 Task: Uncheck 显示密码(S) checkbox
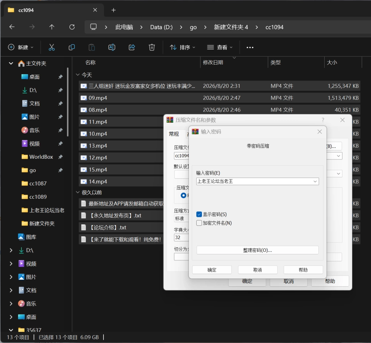click(199, 214)
